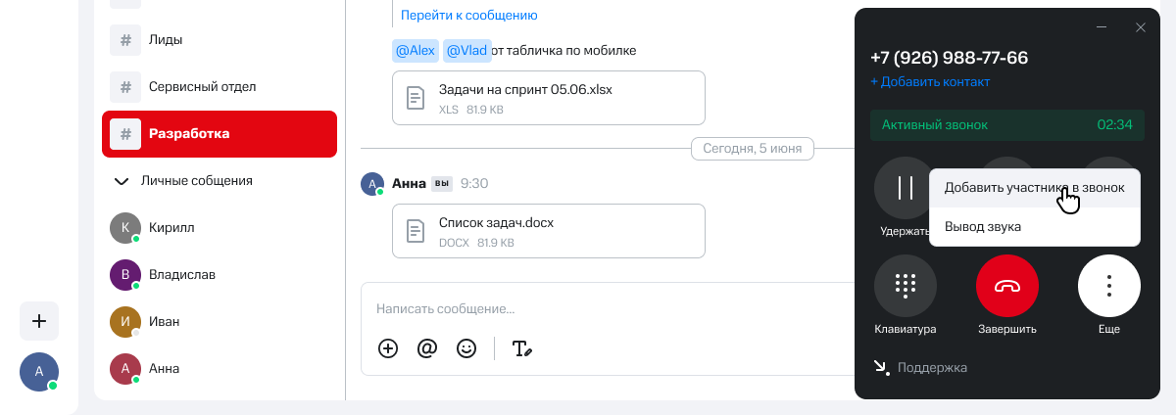Viewport: 1176px width, 415px height.
Task: Open the user profile avatar at bottom left
Action: 39,372
